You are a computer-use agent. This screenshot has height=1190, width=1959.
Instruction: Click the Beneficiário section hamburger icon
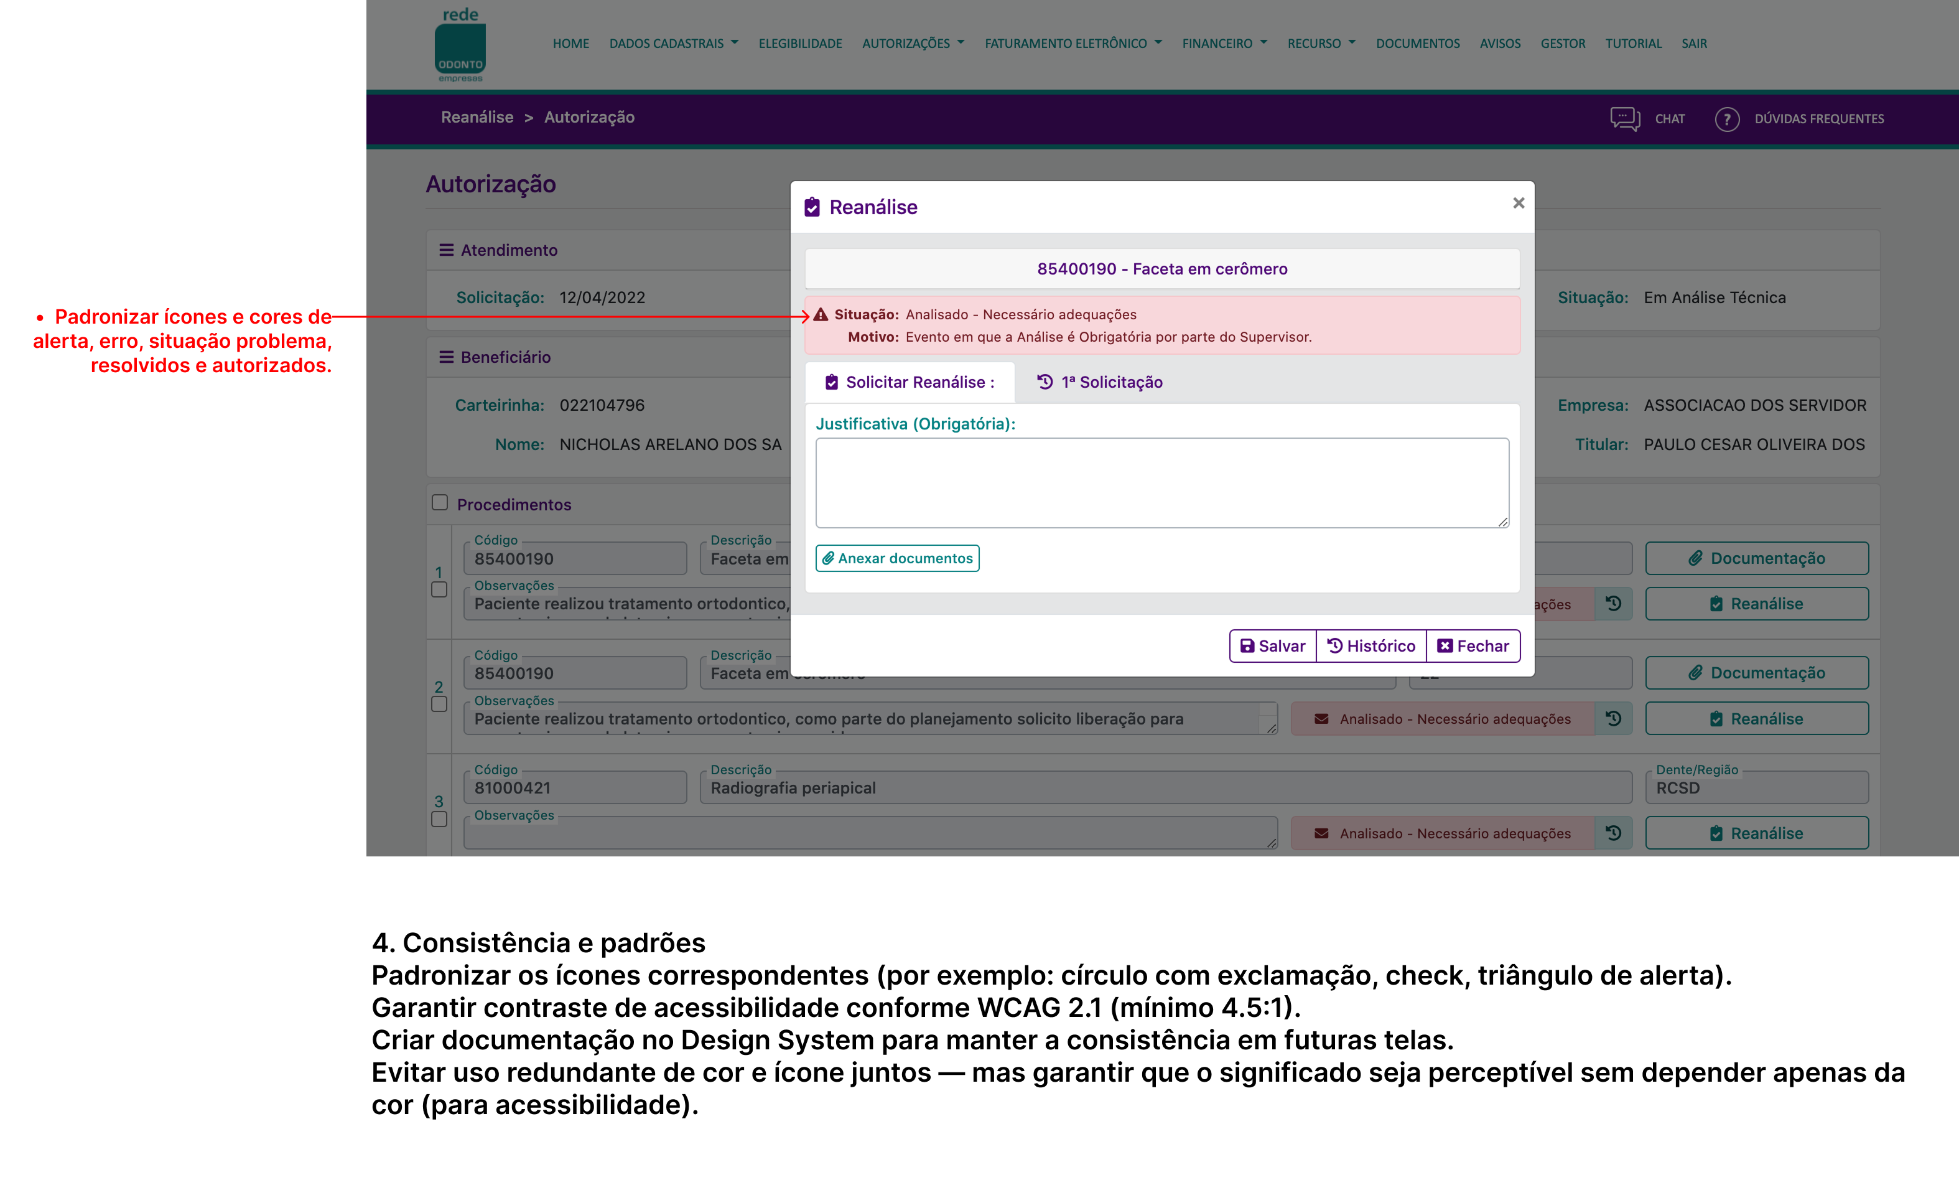pos(446,357)
